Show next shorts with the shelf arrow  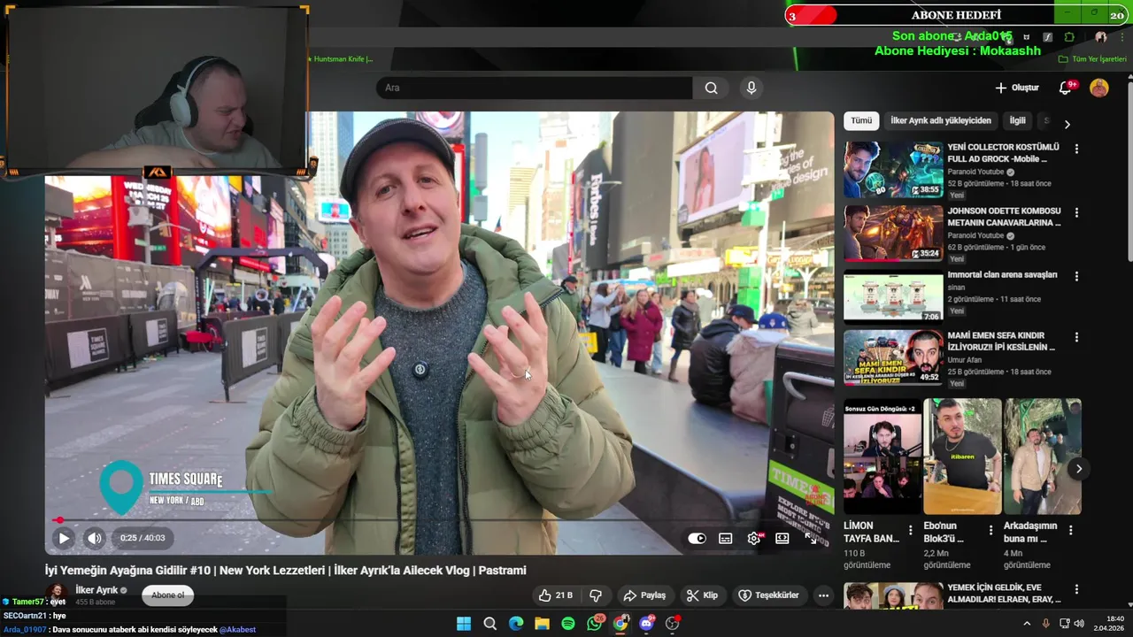1078,469
